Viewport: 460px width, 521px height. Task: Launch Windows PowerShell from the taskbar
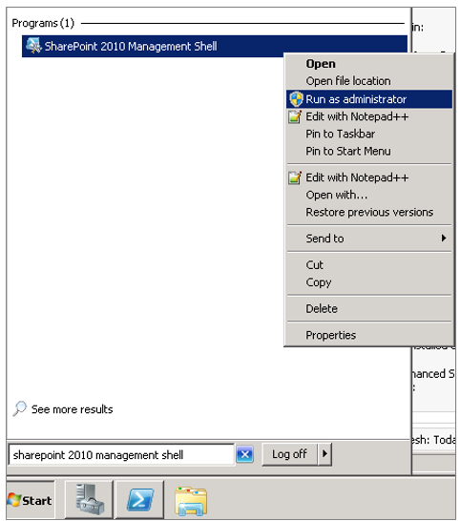click(x=140, y=499)
